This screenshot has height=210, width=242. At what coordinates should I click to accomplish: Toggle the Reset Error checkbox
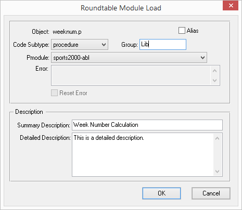[54, 93]
